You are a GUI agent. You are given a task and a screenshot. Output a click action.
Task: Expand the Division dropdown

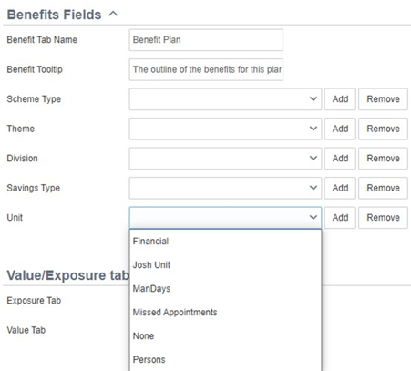tap(225, 159)
